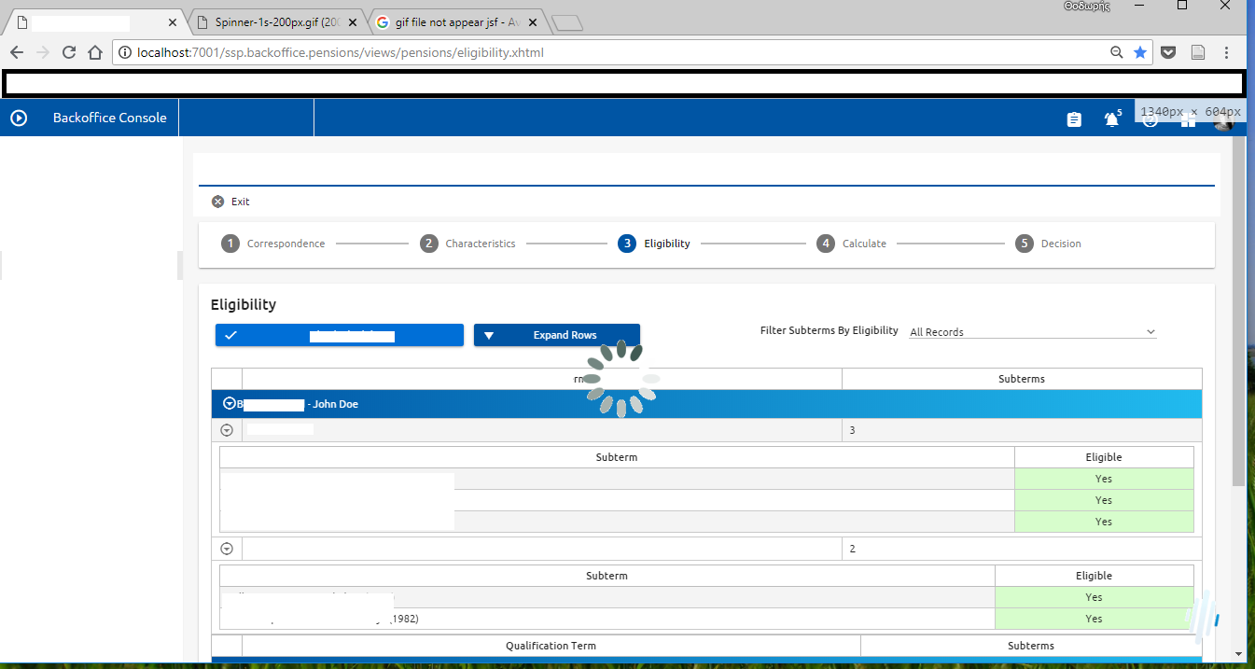This screenshot has width=1255, height=669.
Task: Open notifications bell with badge 5
Action: click(1112, 118)
